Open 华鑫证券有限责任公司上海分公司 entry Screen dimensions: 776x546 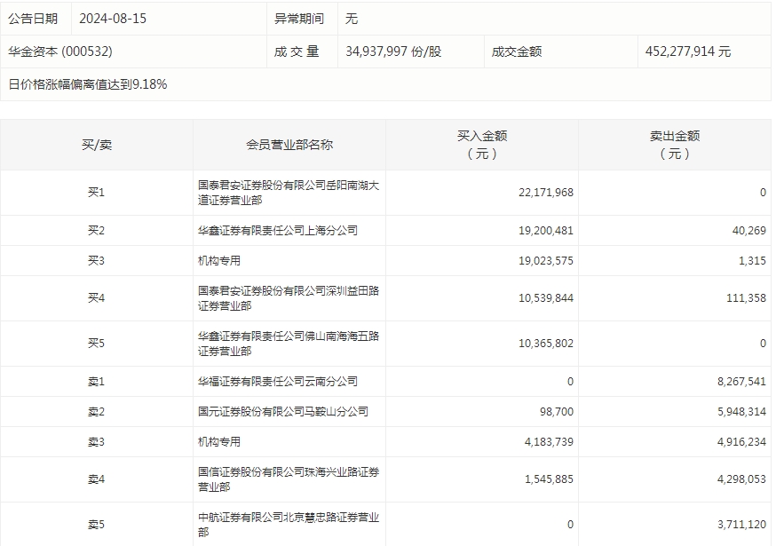point(277,231)
